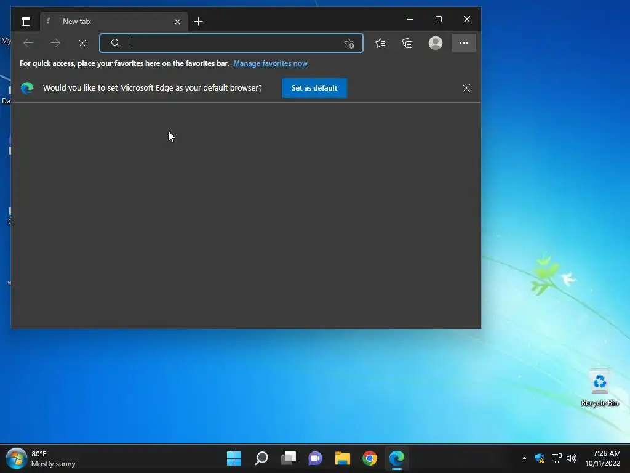Click the Edge logo in prompt bar

(27, 88)
